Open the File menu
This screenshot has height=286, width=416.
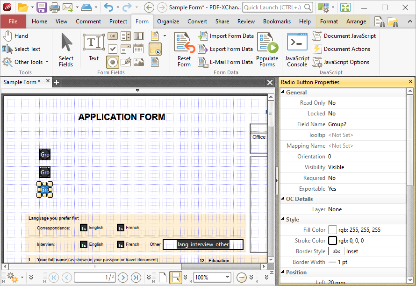pyautogui.click(x=13, y=21)
